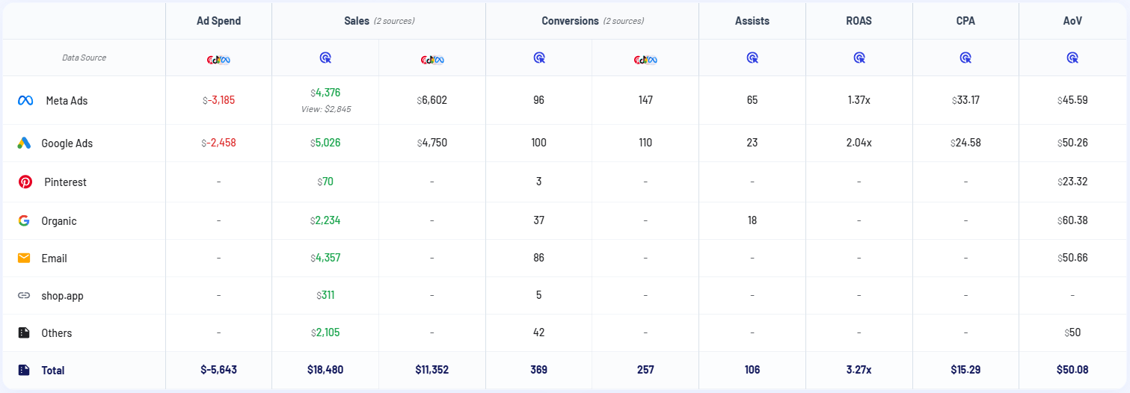Click the CPA data source icon
This screenshot has height=393, width=1130.
pos(965,58)
